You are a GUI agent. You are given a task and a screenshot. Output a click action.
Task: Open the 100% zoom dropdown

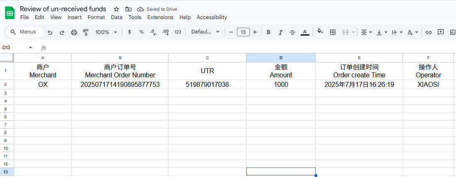click(x=106, y=32)
